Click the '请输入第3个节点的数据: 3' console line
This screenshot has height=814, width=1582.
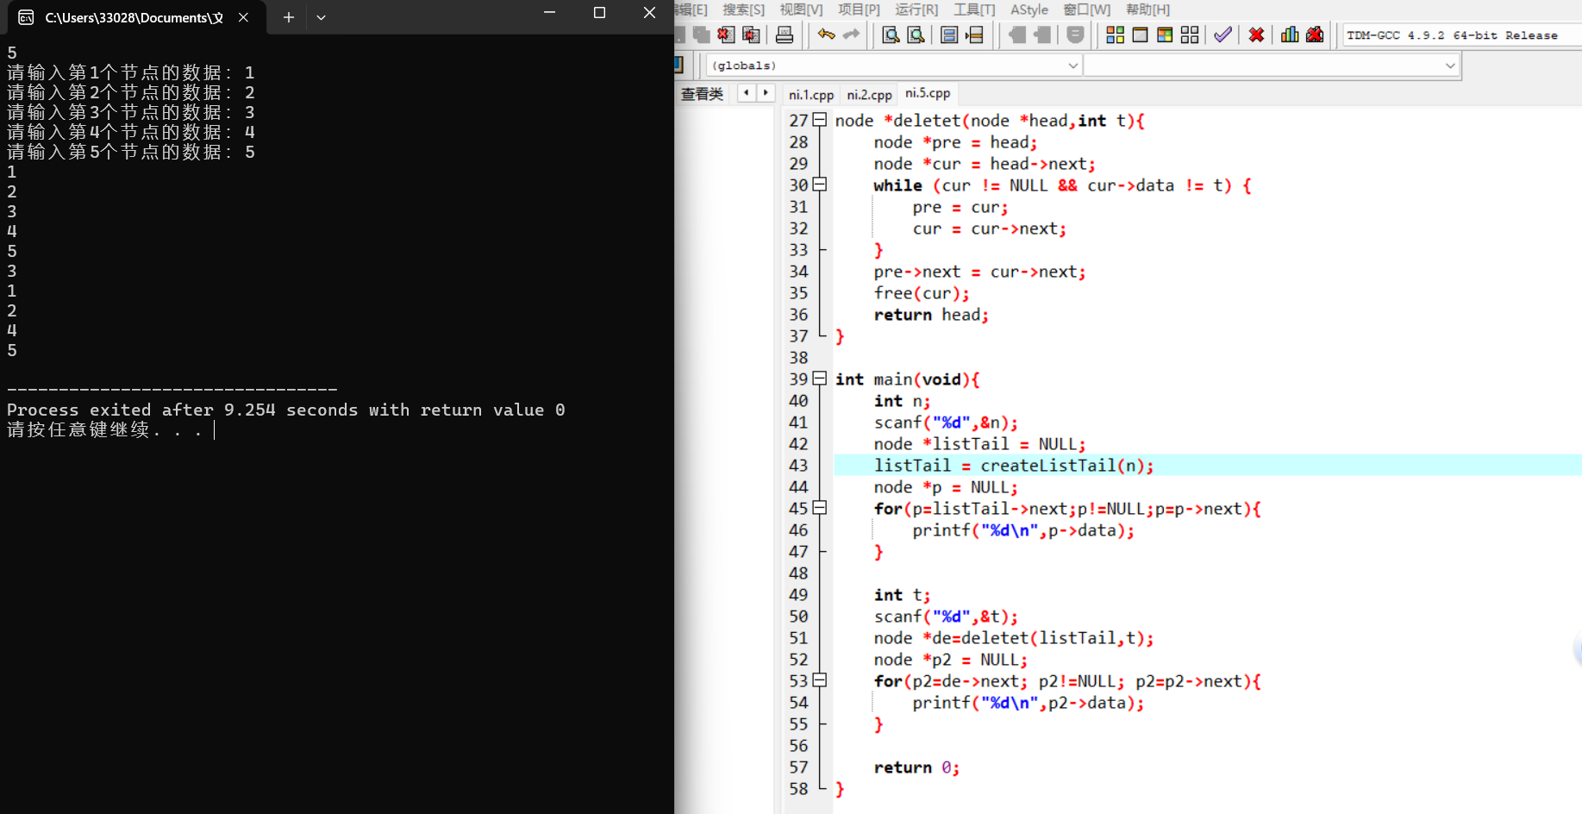click(x=131, y=112)
